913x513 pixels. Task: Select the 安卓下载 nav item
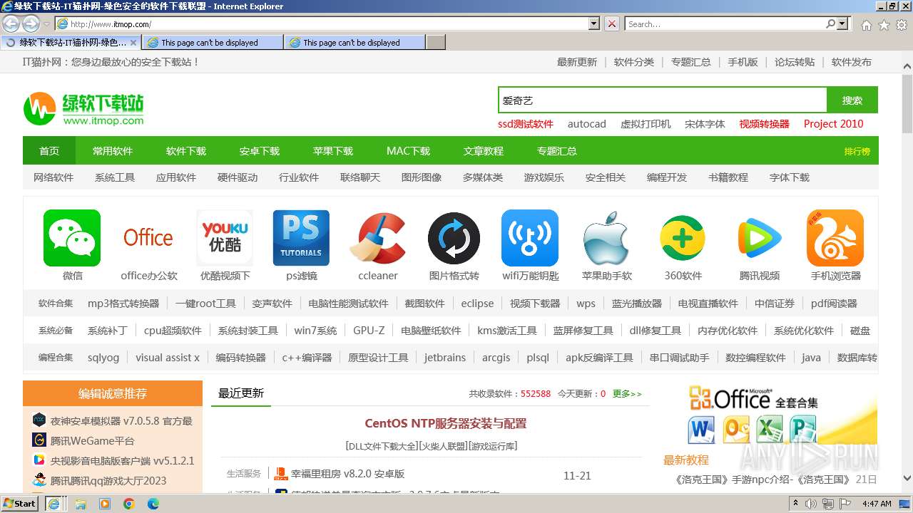[260, 151]
